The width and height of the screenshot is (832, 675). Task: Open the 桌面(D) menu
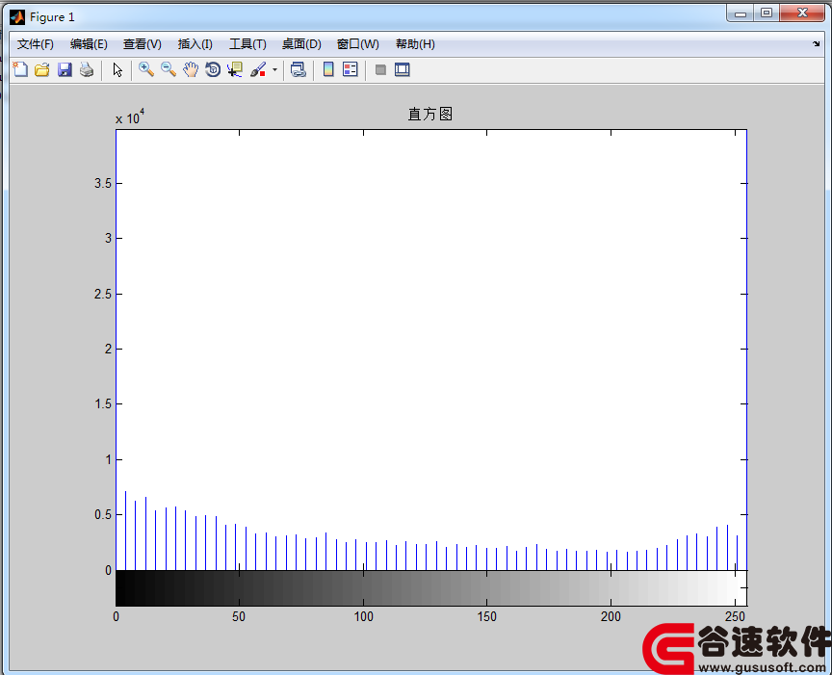point(301,44)
